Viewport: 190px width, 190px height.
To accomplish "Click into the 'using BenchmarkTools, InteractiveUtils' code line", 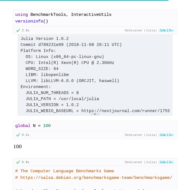I will [x=63, y=15].
